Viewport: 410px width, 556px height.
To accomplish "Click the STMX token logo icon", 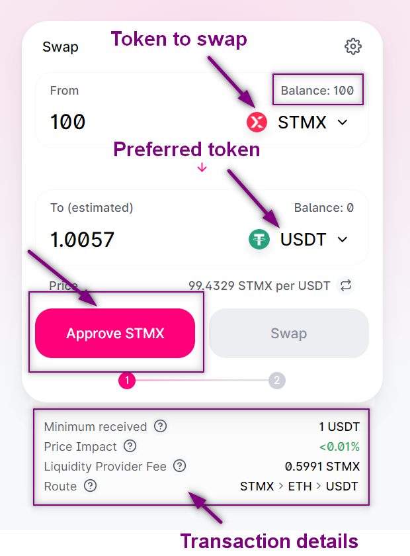I will click(257, 122).
